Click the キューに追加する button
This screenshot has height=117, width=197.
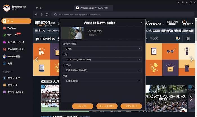point(107,106)
